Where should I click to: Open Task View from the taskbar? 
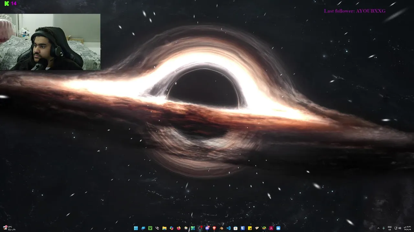[x=143, y=228]
